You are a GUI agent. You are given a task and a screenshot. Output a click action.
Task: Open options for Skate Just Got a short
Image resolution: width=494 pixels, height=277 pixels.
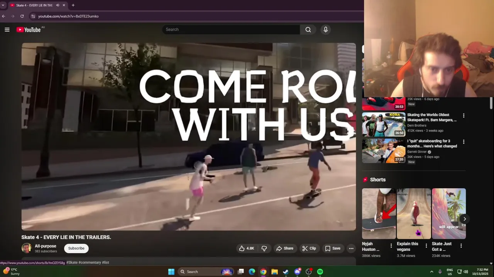click(461, 245)
